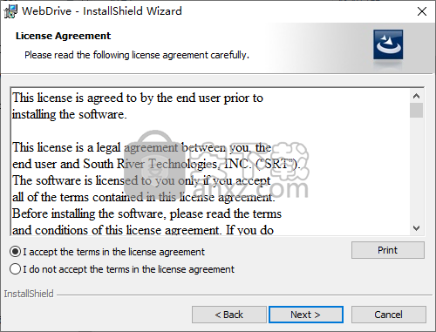
Task: Click the license text scroll down arrow
Action: tap(416, 228)
